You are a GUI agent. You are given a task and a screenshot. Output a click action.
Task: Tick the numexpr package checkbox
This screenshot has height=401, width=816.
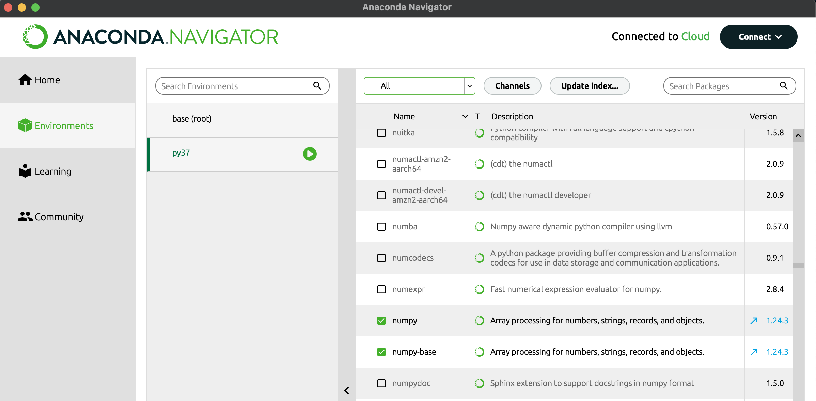tap(381, 289)
